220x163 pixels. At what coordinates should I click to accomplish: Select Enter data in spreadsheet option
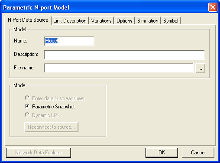pos(27,98)
